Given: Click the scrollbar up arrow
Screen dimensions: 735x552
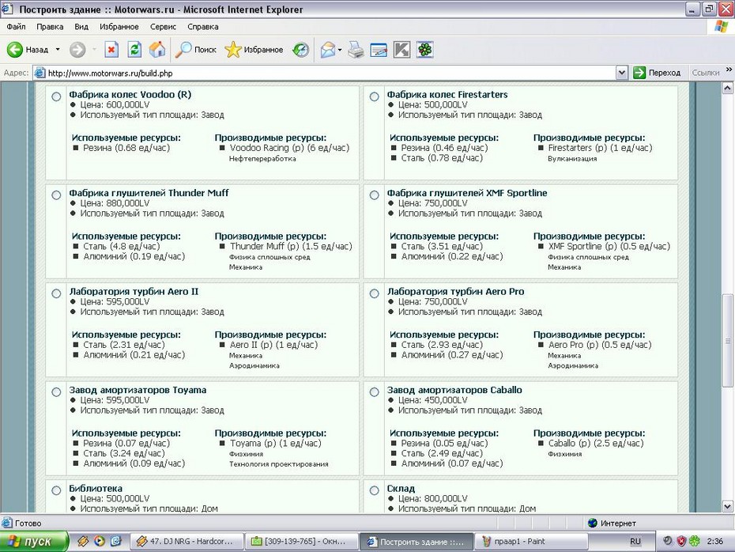Looking at the screenshot, I should 728,88.
